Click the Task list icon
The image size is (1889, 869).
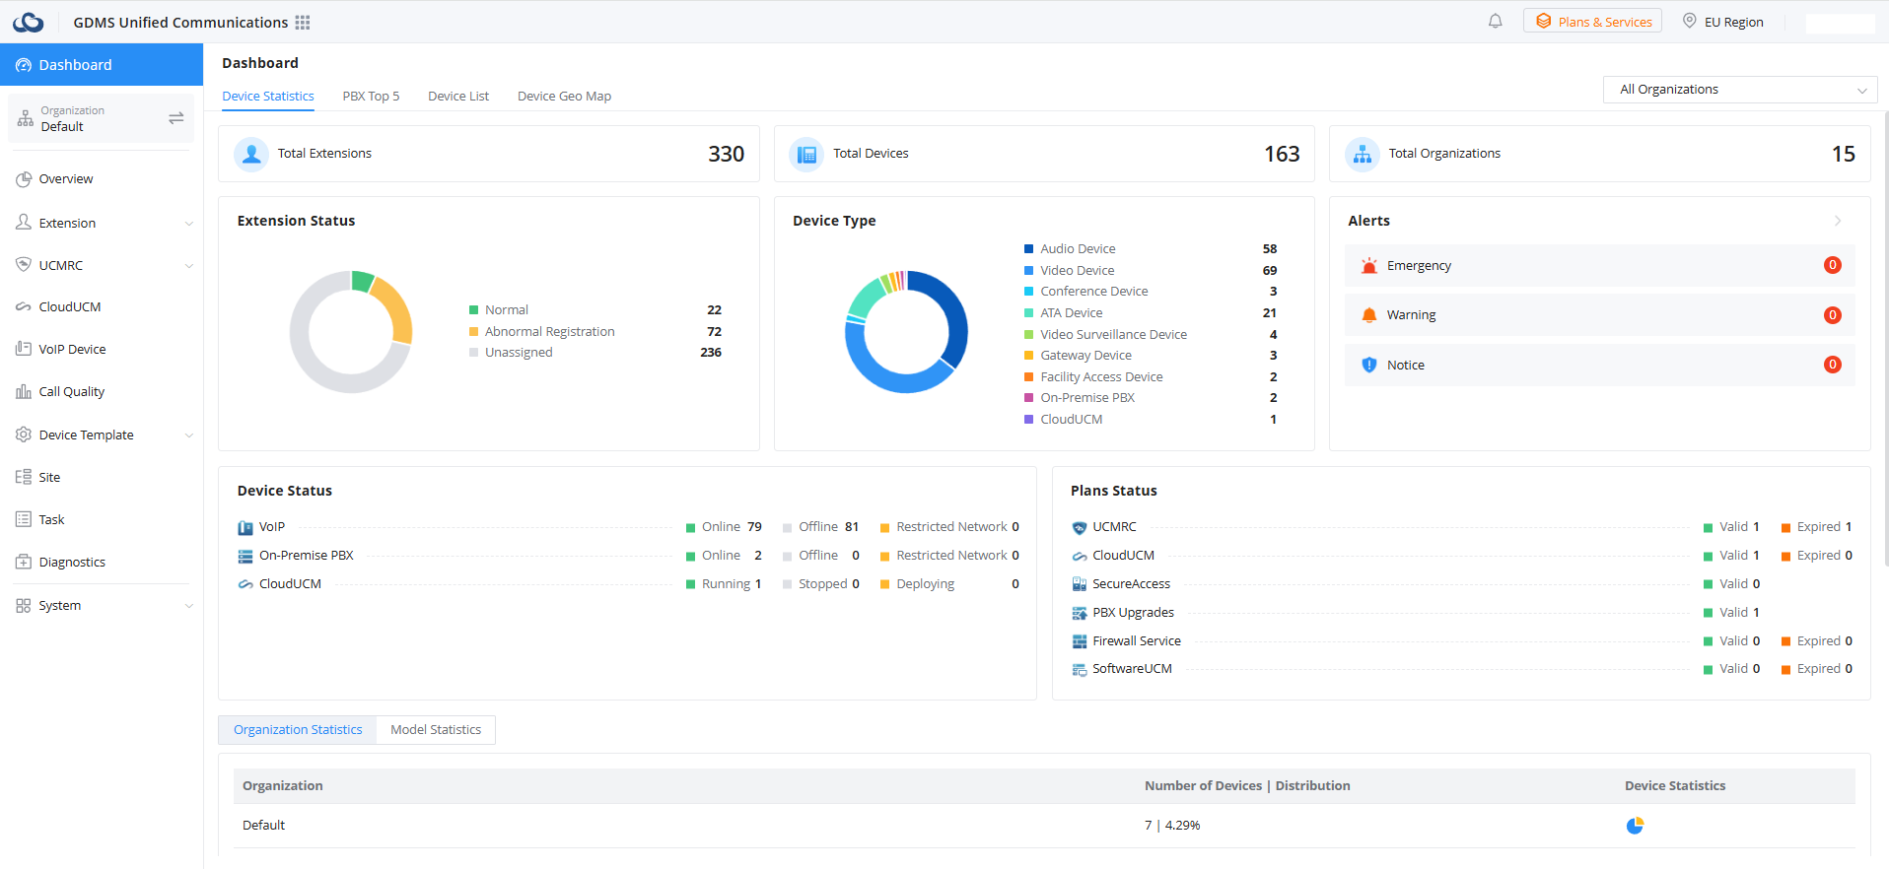pyautogui.click(x=24, y=519)
